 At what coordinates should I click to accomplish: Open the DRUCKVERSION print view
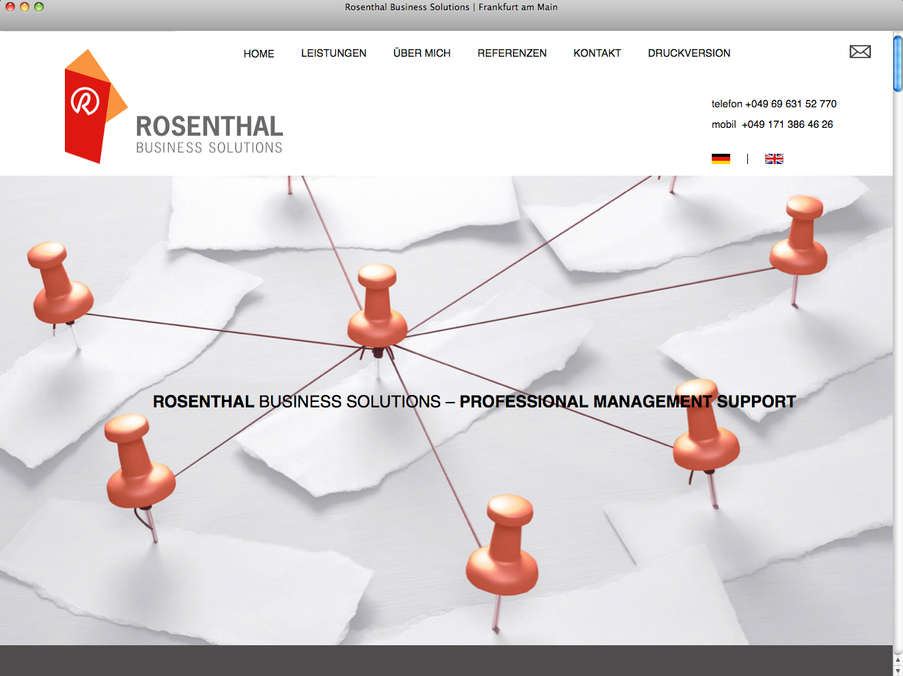[689, 53]
